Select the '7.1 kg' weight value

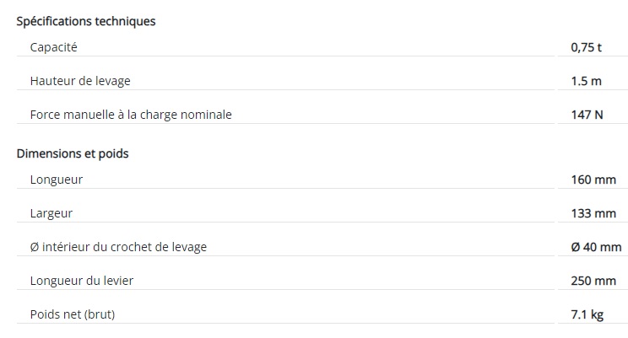(x=587, y=314)
